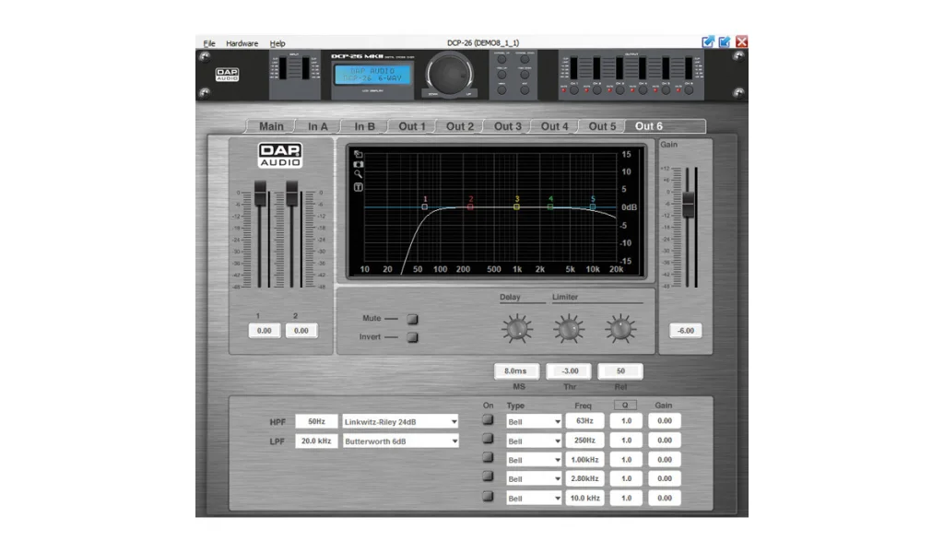Switch to the Main tab
Image resolution: width=944 pixels, height=553 pixels.
(271, 126)
